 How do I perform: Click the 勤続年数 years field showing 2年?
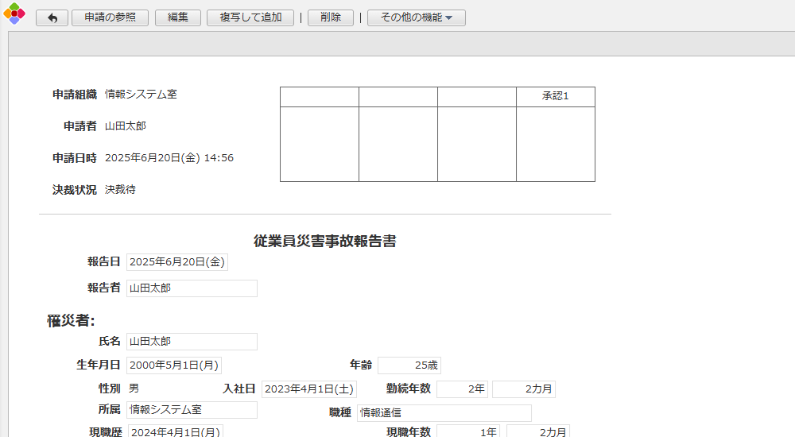462,389
